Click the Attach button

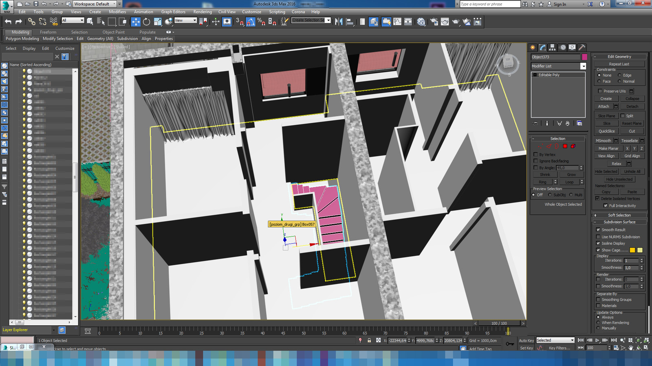coord(604,107)
